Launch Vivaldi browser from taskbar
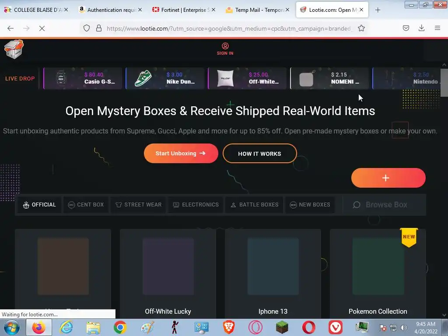 [336, 327]
